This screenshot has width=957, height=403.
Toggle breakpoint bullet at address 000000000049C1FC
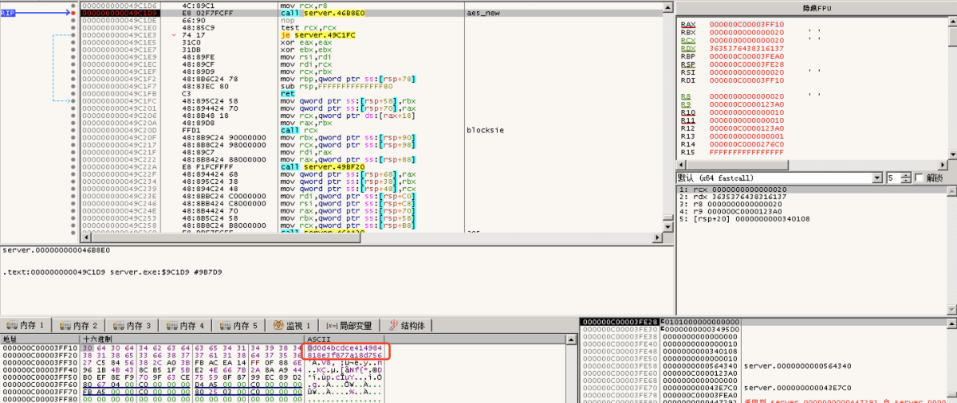(x=73, y=101)
